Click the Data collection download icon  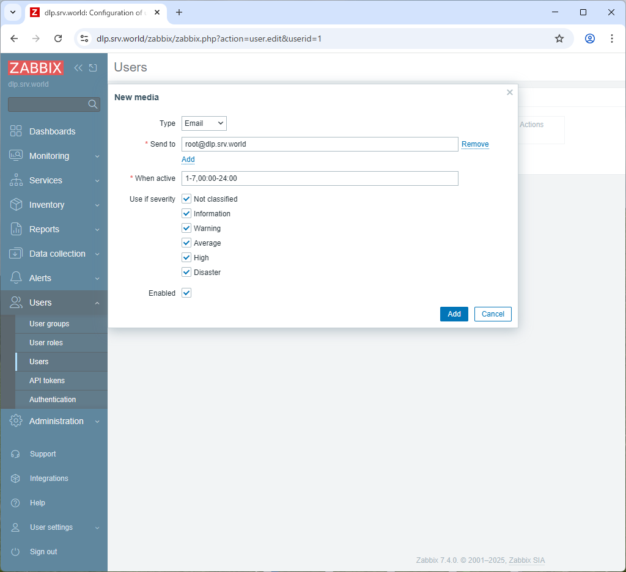[16, 254]
